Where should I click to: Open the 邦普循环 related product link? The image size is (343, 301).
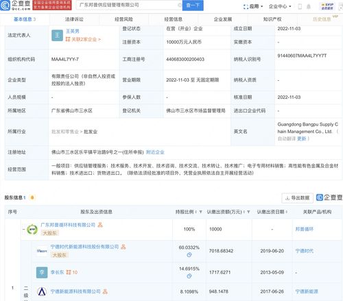[305, 229]
